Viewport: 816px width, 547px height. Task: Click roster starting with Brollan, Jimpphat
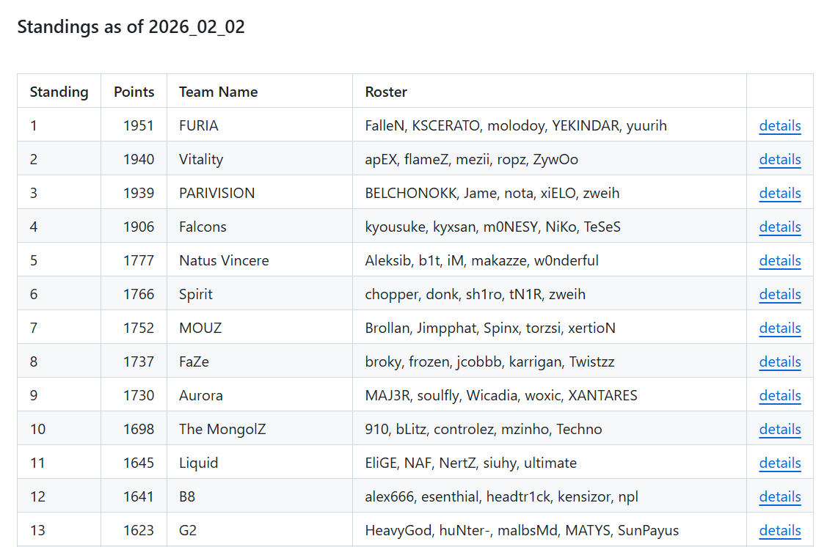tap(489, 328)
